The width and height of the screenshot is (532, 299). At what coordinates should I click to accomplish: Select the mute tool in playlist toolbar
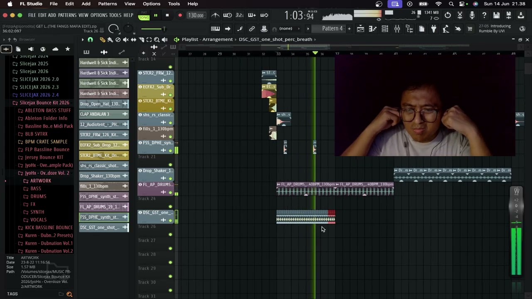pos(126,39)
